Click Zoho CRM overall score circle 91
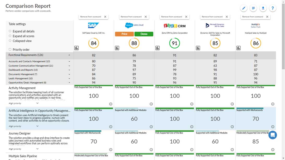 [x=174, y=43]
